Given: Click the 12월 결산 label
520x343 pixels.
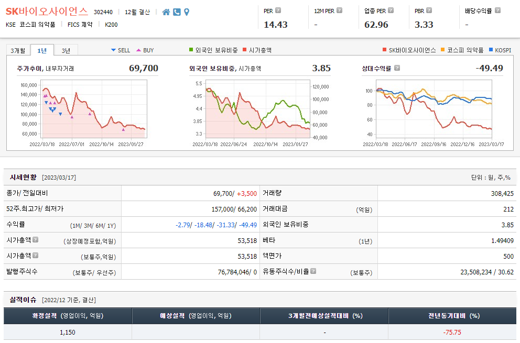Looking at the screenshot, I should point(137,12).
